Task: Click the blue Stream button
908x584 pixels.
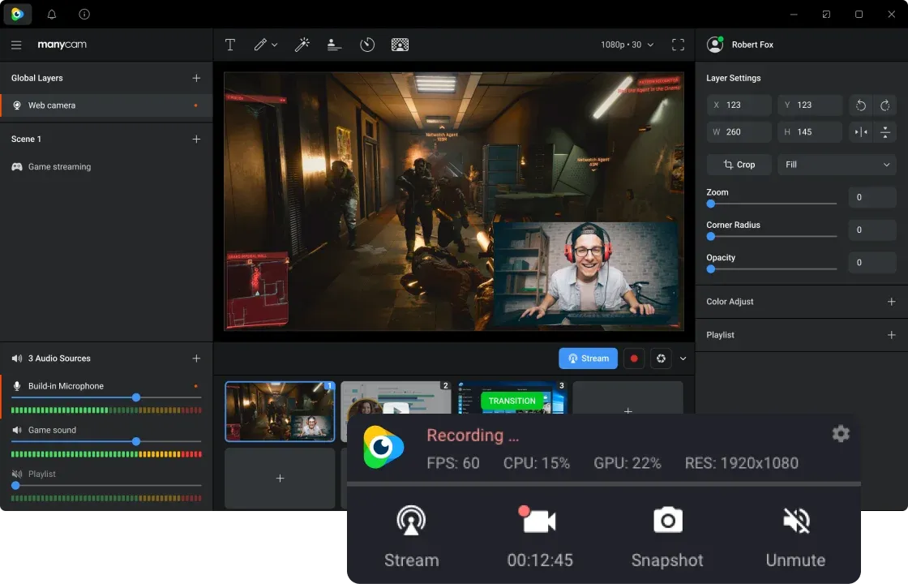Action: click(x=588, y=359)
